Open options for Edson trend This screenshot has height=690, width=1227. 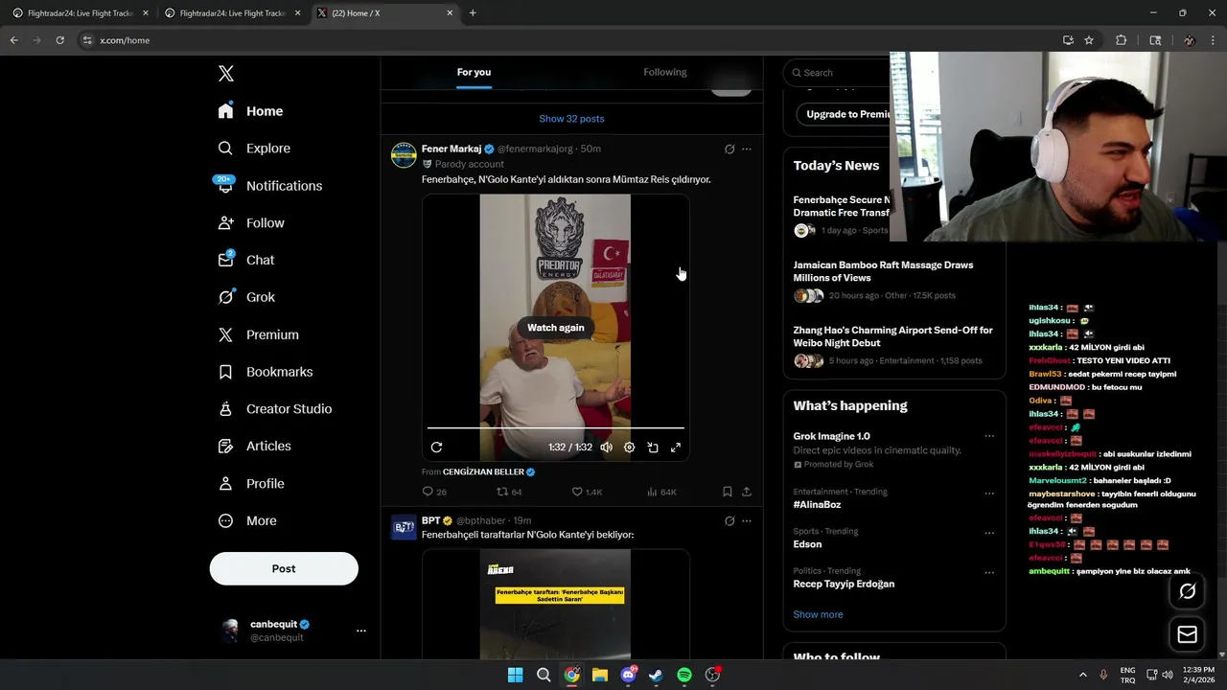coord(989,533)
